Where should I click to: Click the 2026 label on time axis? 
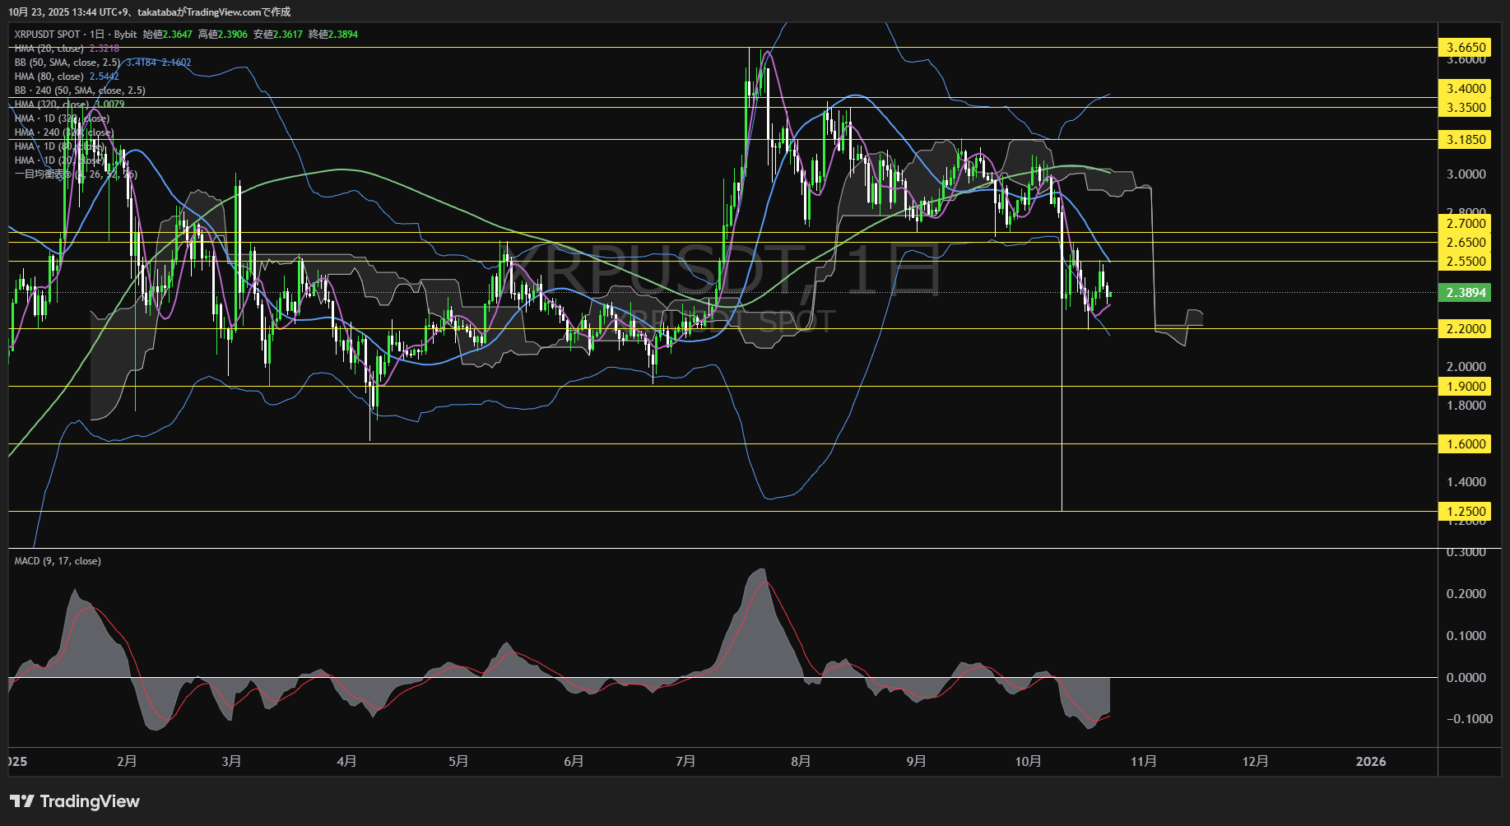(x=1370, y=762)
